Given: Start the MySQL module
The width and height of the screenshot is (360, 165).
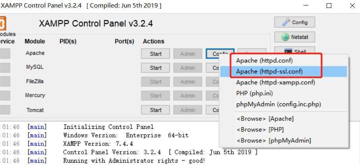Looking at the screenshot, I should [156, 68].
